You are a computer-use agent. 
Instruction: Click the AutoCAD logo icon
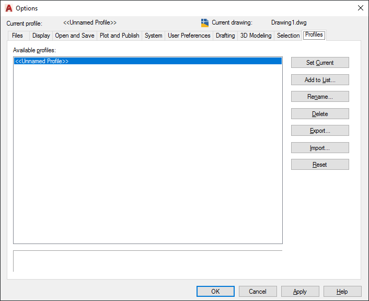pos(9,8)
